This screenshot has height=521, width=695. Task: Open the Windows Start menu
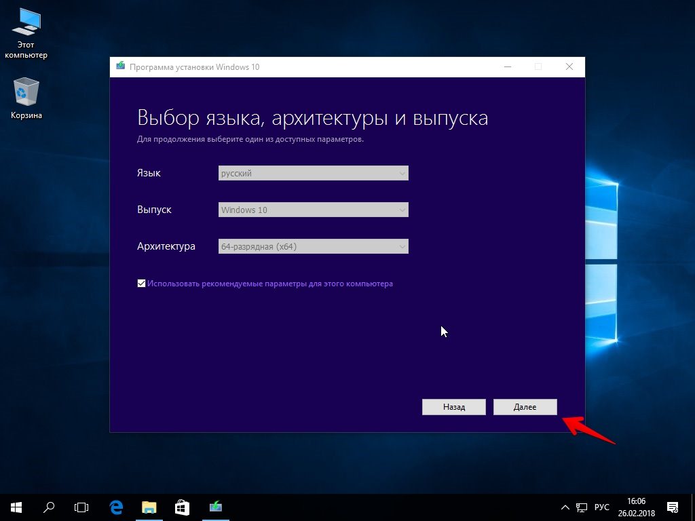(16, 507)
